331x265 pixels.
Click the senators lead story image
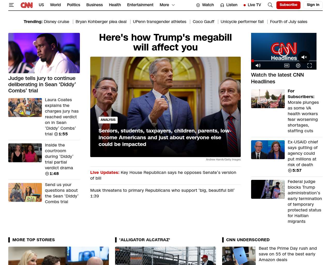(165, 107)
